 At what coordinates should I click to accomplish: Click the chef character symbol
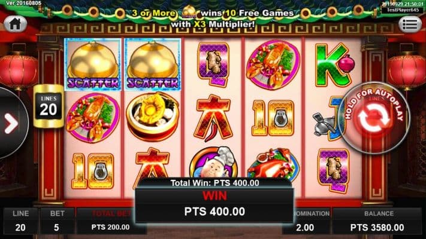[x=214, y=162]
